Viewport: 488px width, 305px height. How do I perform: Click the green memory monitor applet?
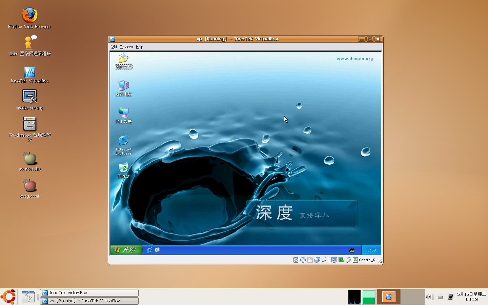[368, 297]
